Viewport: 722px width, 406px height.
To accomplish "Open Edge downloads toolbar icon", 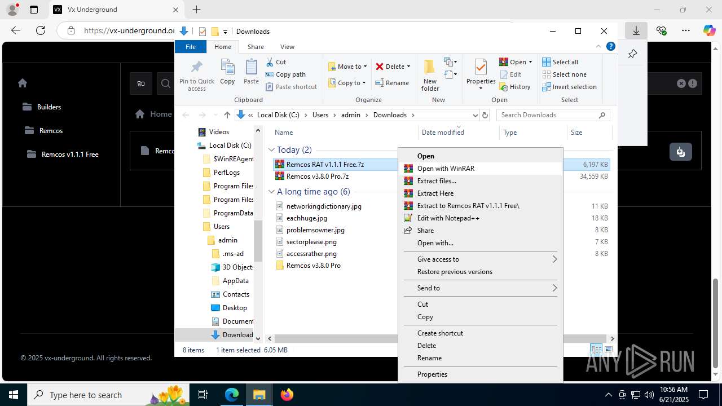I will [636, 31].
